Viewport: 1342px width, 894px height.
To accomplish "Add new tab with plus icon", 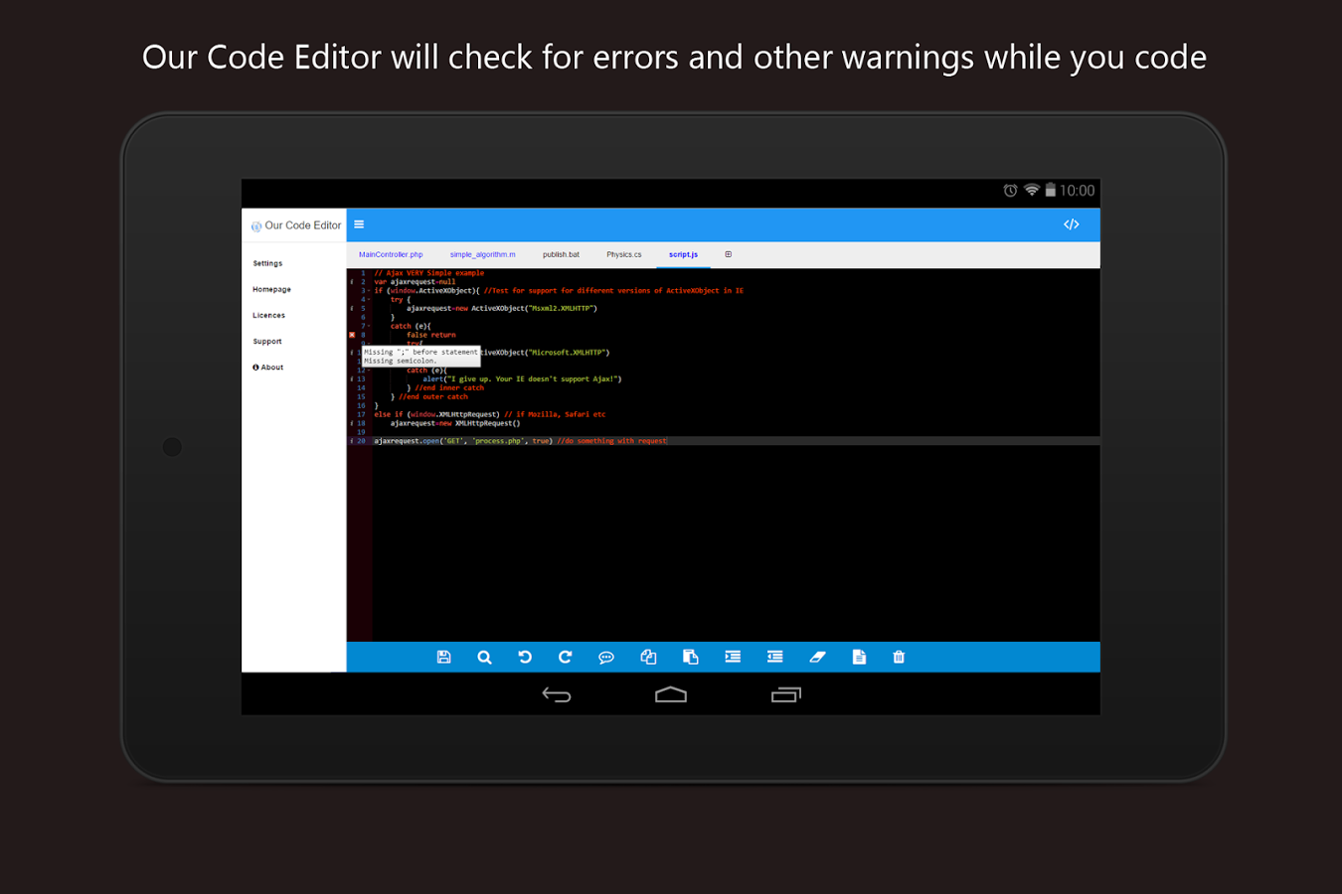I will (x=728, y=254).
